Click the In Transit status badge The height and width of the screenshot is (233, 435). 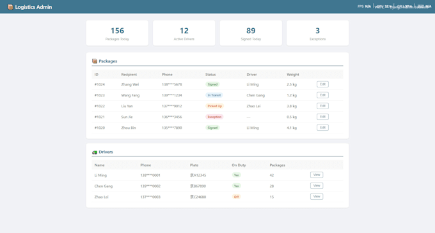click(214, 95)
